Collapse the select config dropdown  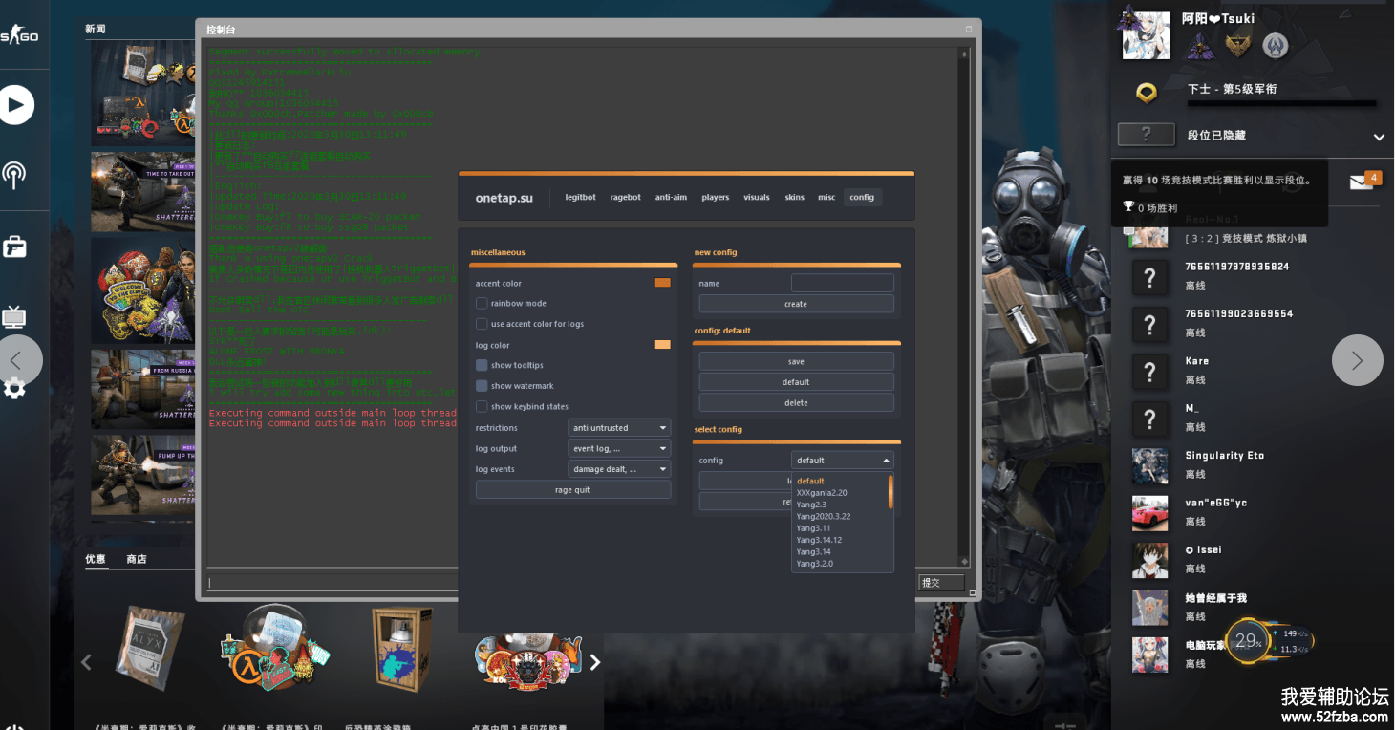click(843, 461)
